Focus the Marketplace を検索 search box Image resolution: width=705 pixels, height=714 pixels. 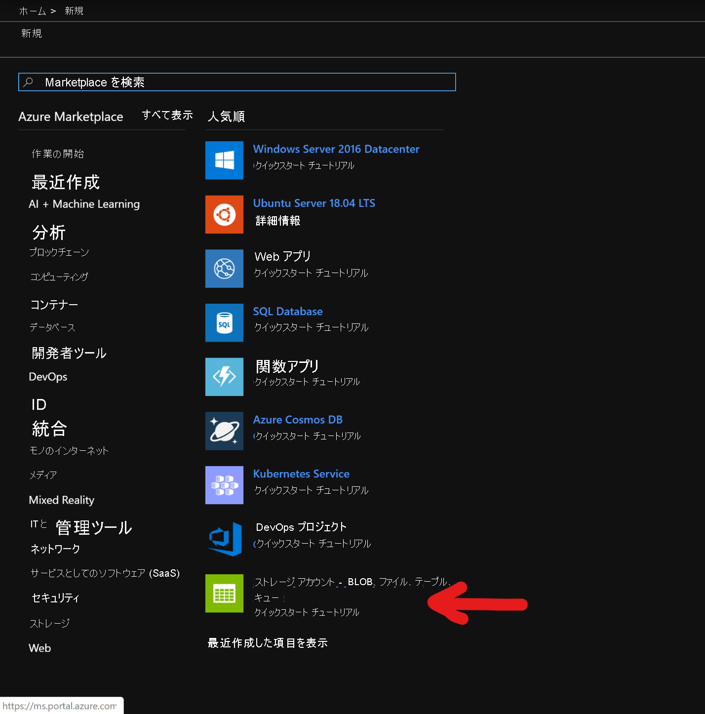(237, 82)
